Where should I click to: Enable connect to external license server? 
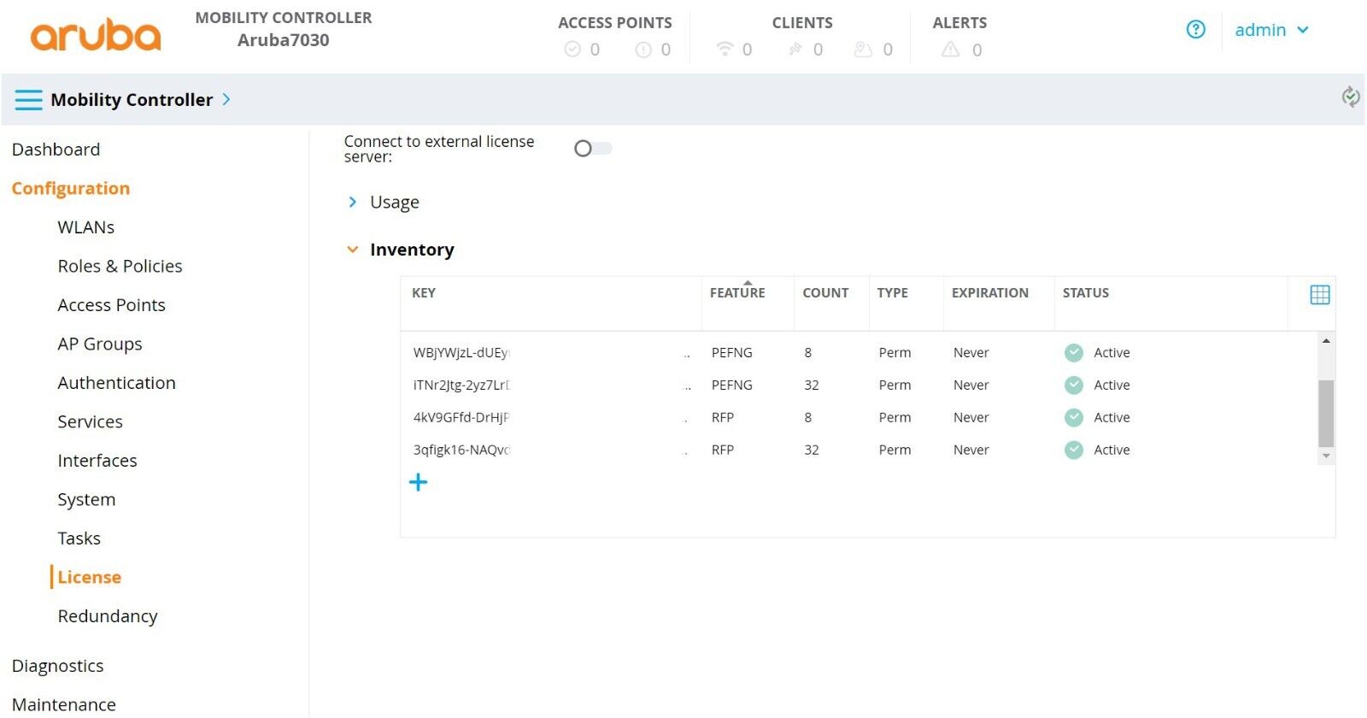593,149
